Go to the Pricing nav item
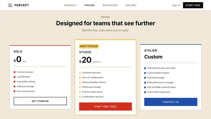This screenshot has width=211, height=119. [x=89, y=5]
